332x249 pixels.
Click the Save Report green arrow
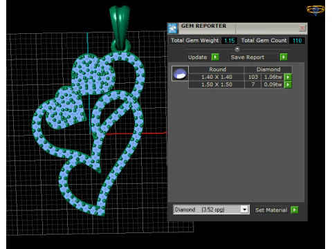coord(284,57)
